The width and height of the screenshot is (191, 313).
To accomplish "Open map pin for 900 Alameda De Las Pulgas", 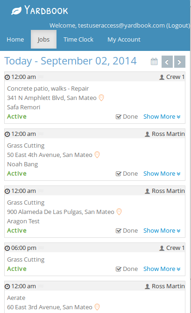I will 119,212.
